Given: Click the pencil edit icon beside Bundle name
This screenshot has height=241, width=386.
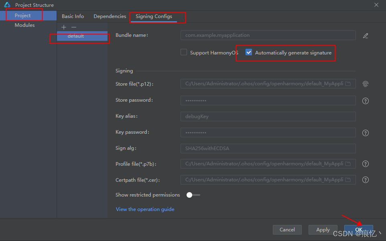Looking at the screenshot, I should 366,35.
